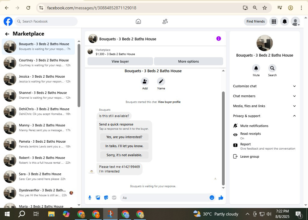Image resolution: width=308 pixels, height=220 pixels.
Task: Click the browser address bar URL
Action: tap(91, 8)
